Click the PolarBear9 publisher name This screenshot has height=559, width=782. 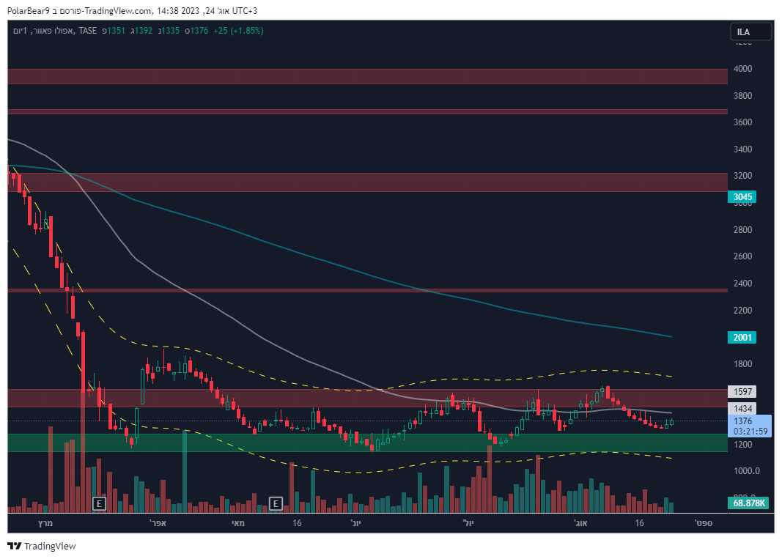coord(29,11)
